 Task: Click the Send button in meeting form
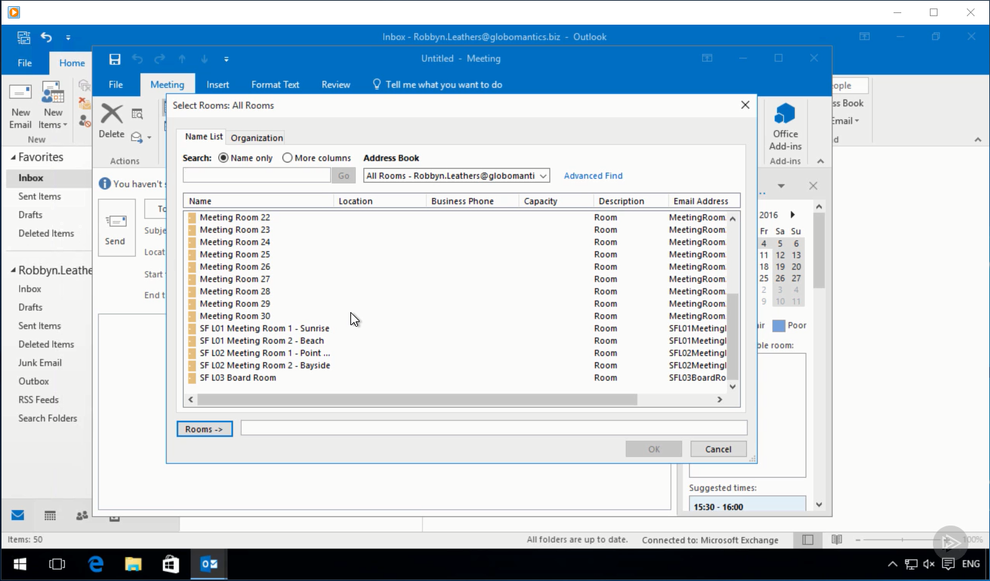point(117,229)
